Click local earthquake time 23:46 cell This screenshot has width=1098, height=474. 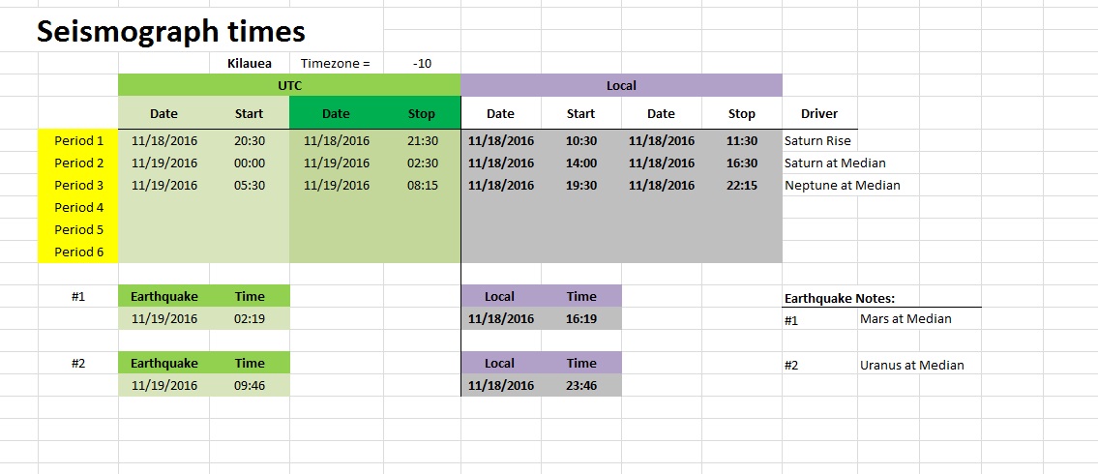click(x=580, y=385)
